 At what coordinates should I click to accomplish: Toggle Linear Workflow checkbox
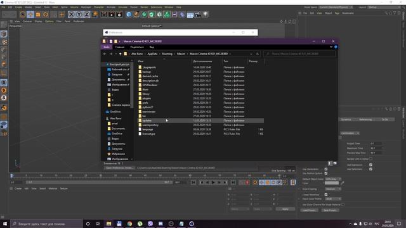(326, 194)
